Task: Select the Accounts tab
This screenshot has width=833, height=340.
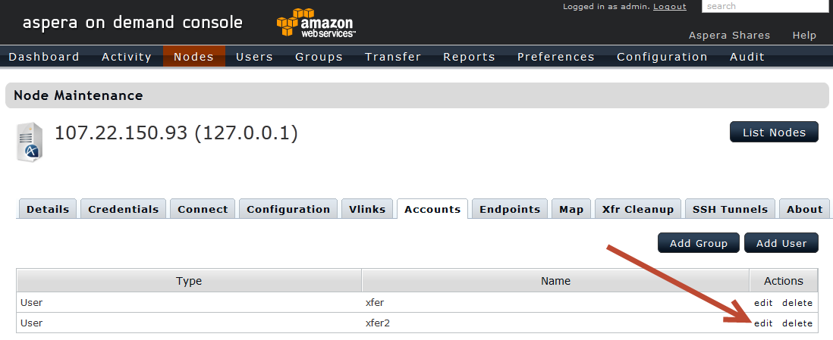Action: click(432, 209)
